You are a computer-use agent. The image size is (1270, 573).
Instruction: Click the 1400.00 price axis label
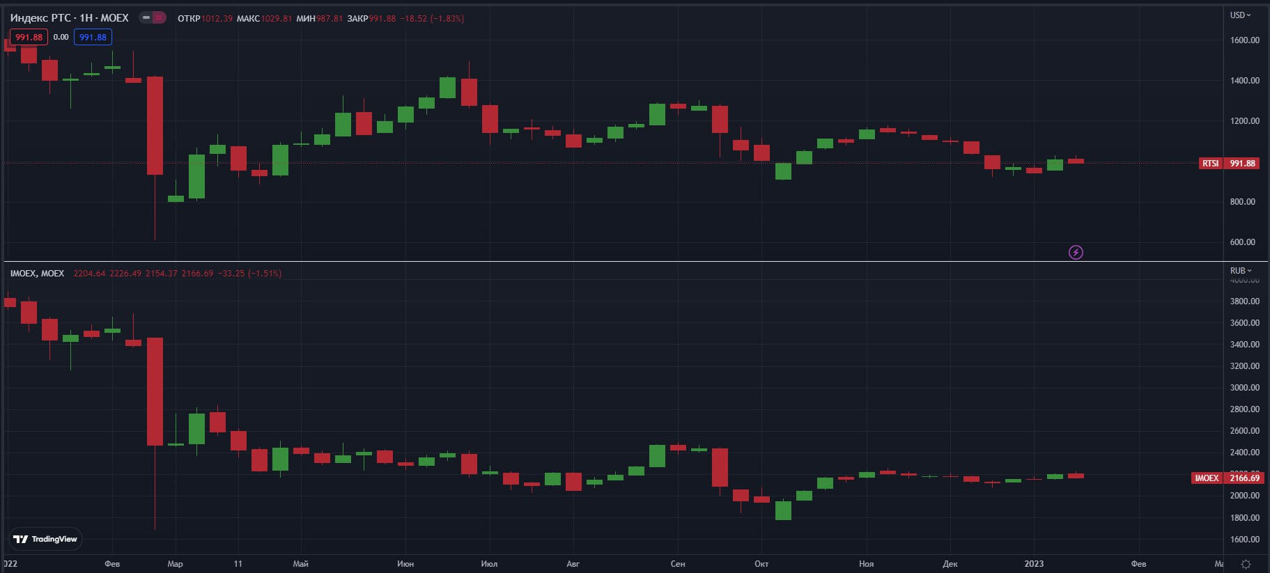1244,80
